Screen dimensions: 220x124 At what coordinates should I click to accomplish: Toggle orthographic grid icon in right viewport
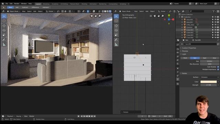click(x=151, y=16)
